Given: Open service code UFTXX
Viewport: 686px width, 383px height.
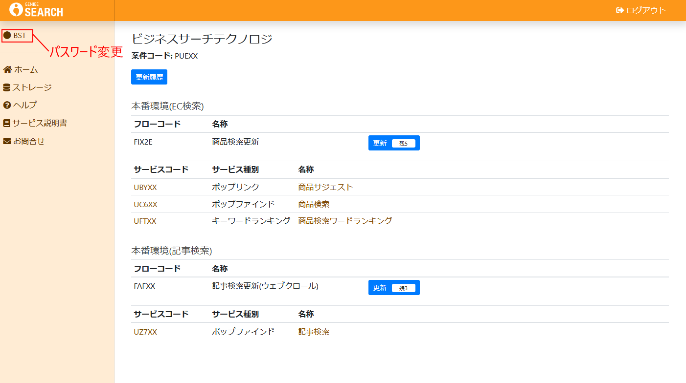Looking at the screenshot, I should click(x=145, y=221).
